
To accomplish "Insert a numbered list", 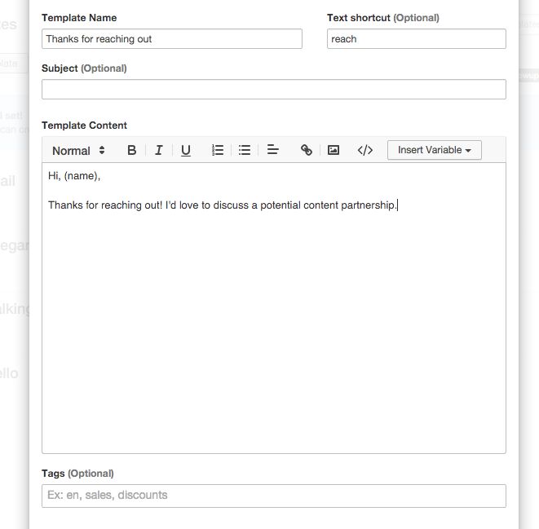I will click(x=218, y=150).
